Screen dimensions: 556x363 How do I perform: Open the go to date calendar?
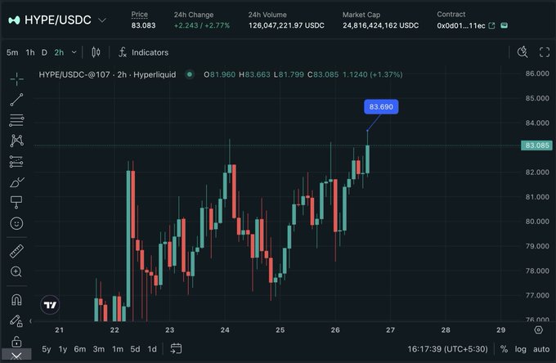(x=176, y=349)
